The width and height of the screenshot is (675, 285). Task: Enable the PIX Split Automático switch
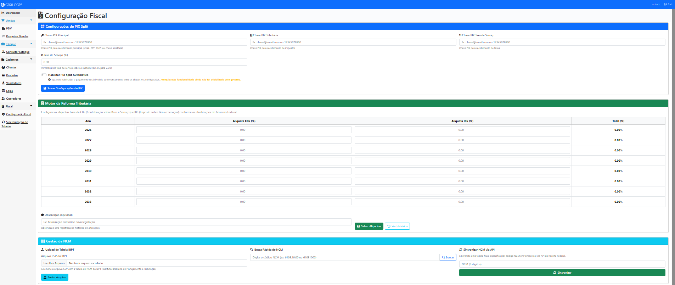44,75
